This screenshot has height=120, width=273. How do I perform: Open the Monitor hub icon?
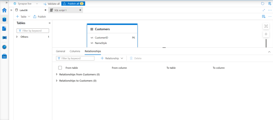tap(4, 47)
